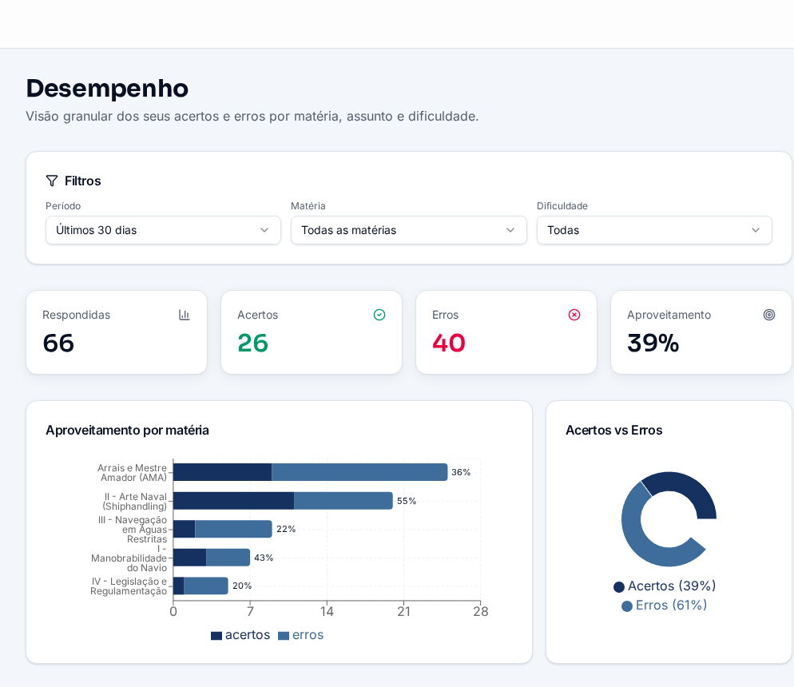Click the bar chart icon in Respondidas card
The image size is (794, 687).
tap(185, 315)
